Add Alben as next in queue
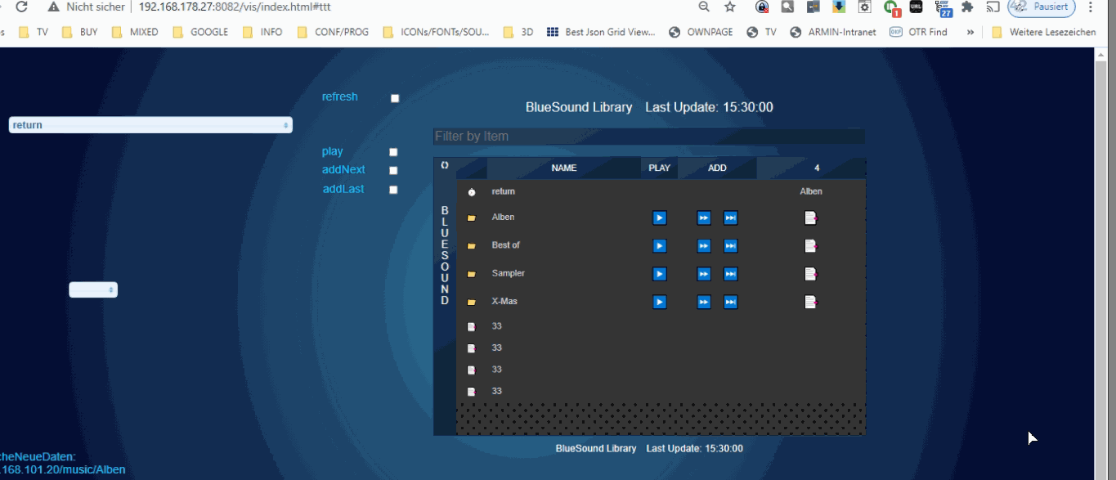1116x480 pixels. click(704, 218)
